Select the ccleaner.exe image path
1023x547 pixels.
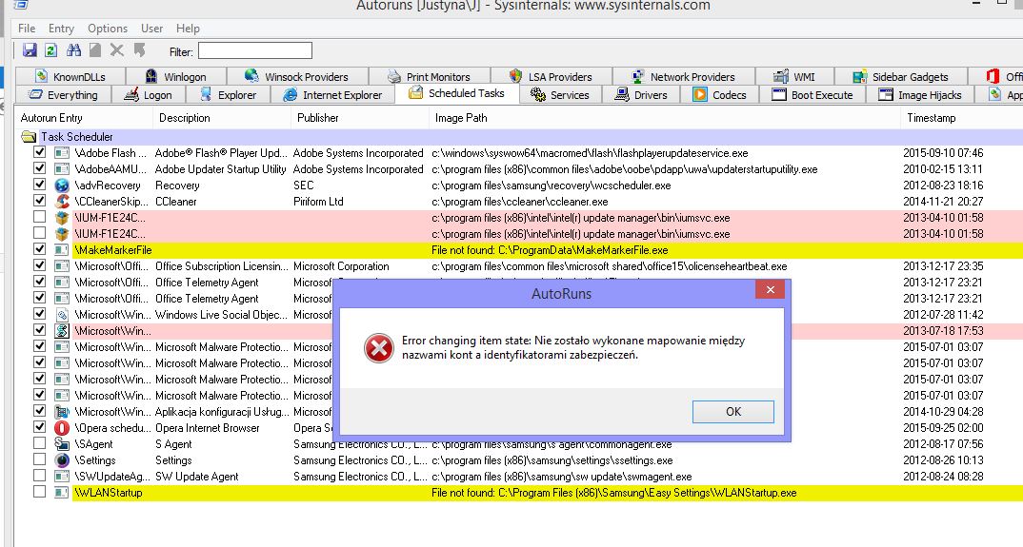tap(520, 202)
